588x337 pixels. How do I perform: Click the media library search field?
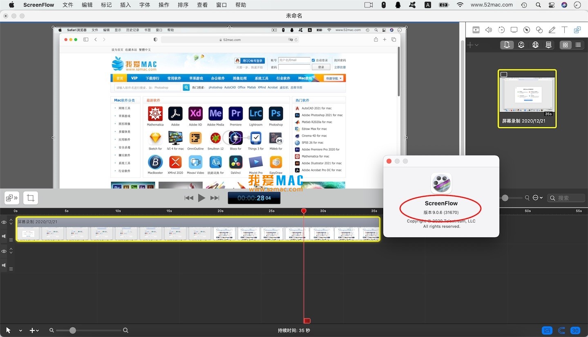[566, 198]
